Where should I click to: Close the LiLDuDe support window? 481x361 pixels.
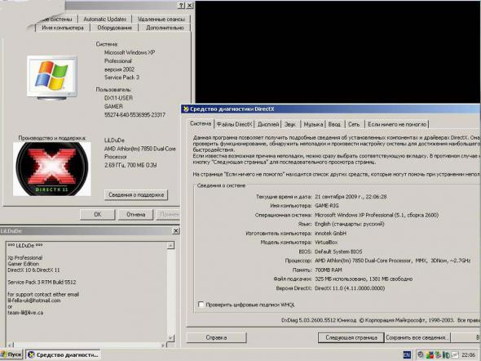[x=175, y=231]
